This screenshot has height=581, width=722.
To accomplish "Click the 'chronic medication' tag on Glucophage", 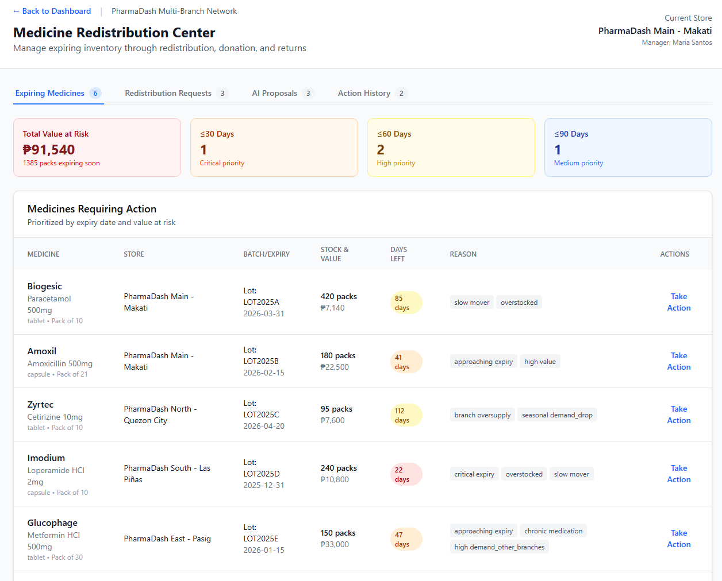I will click(x=553, y=531).
